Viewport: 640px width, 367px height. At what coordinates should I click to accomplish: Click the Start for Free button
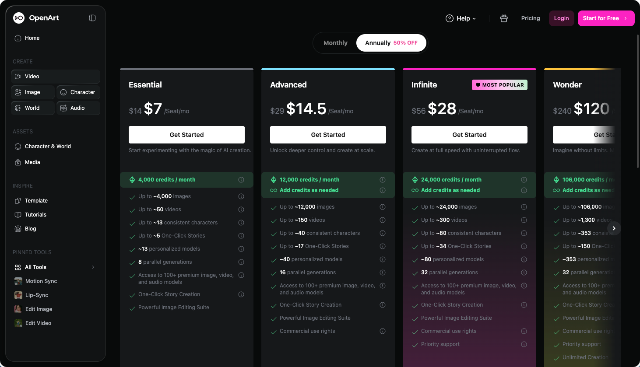click(606, 18)
